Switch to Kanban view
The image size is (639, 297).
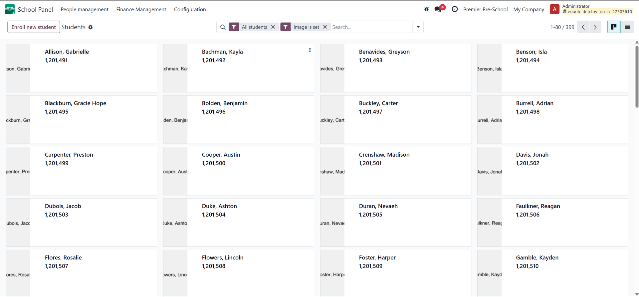point(614,27)
